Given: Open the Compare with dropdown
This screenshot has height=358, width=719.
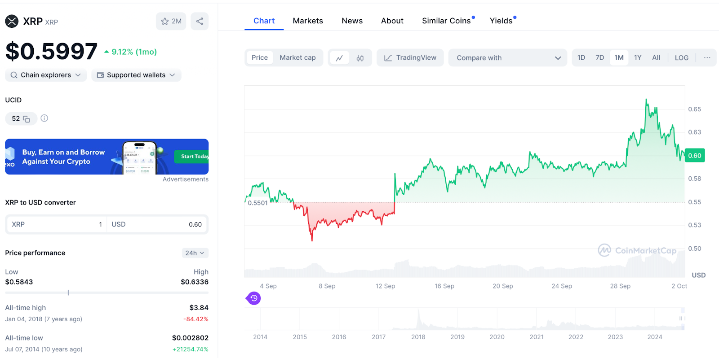Looking at the screenshot, I should [508, 58].
